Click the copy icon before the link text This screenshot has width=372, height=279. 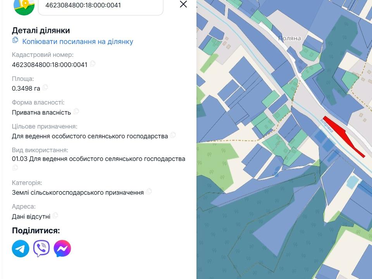(15, 40)
